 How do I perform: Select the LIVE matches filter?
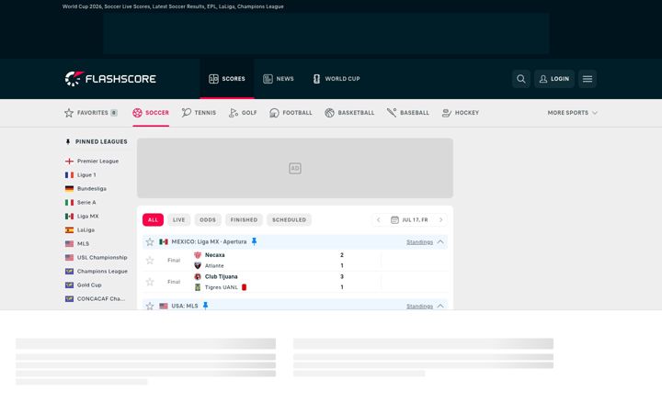[178, 219]
